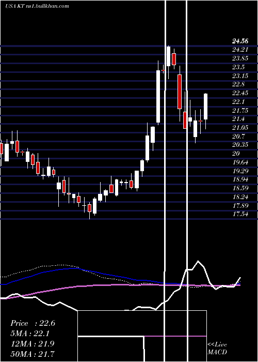Click the 23.5 price axis label
The width and height of the screenshot is (258, 362).
pos(238,67)
